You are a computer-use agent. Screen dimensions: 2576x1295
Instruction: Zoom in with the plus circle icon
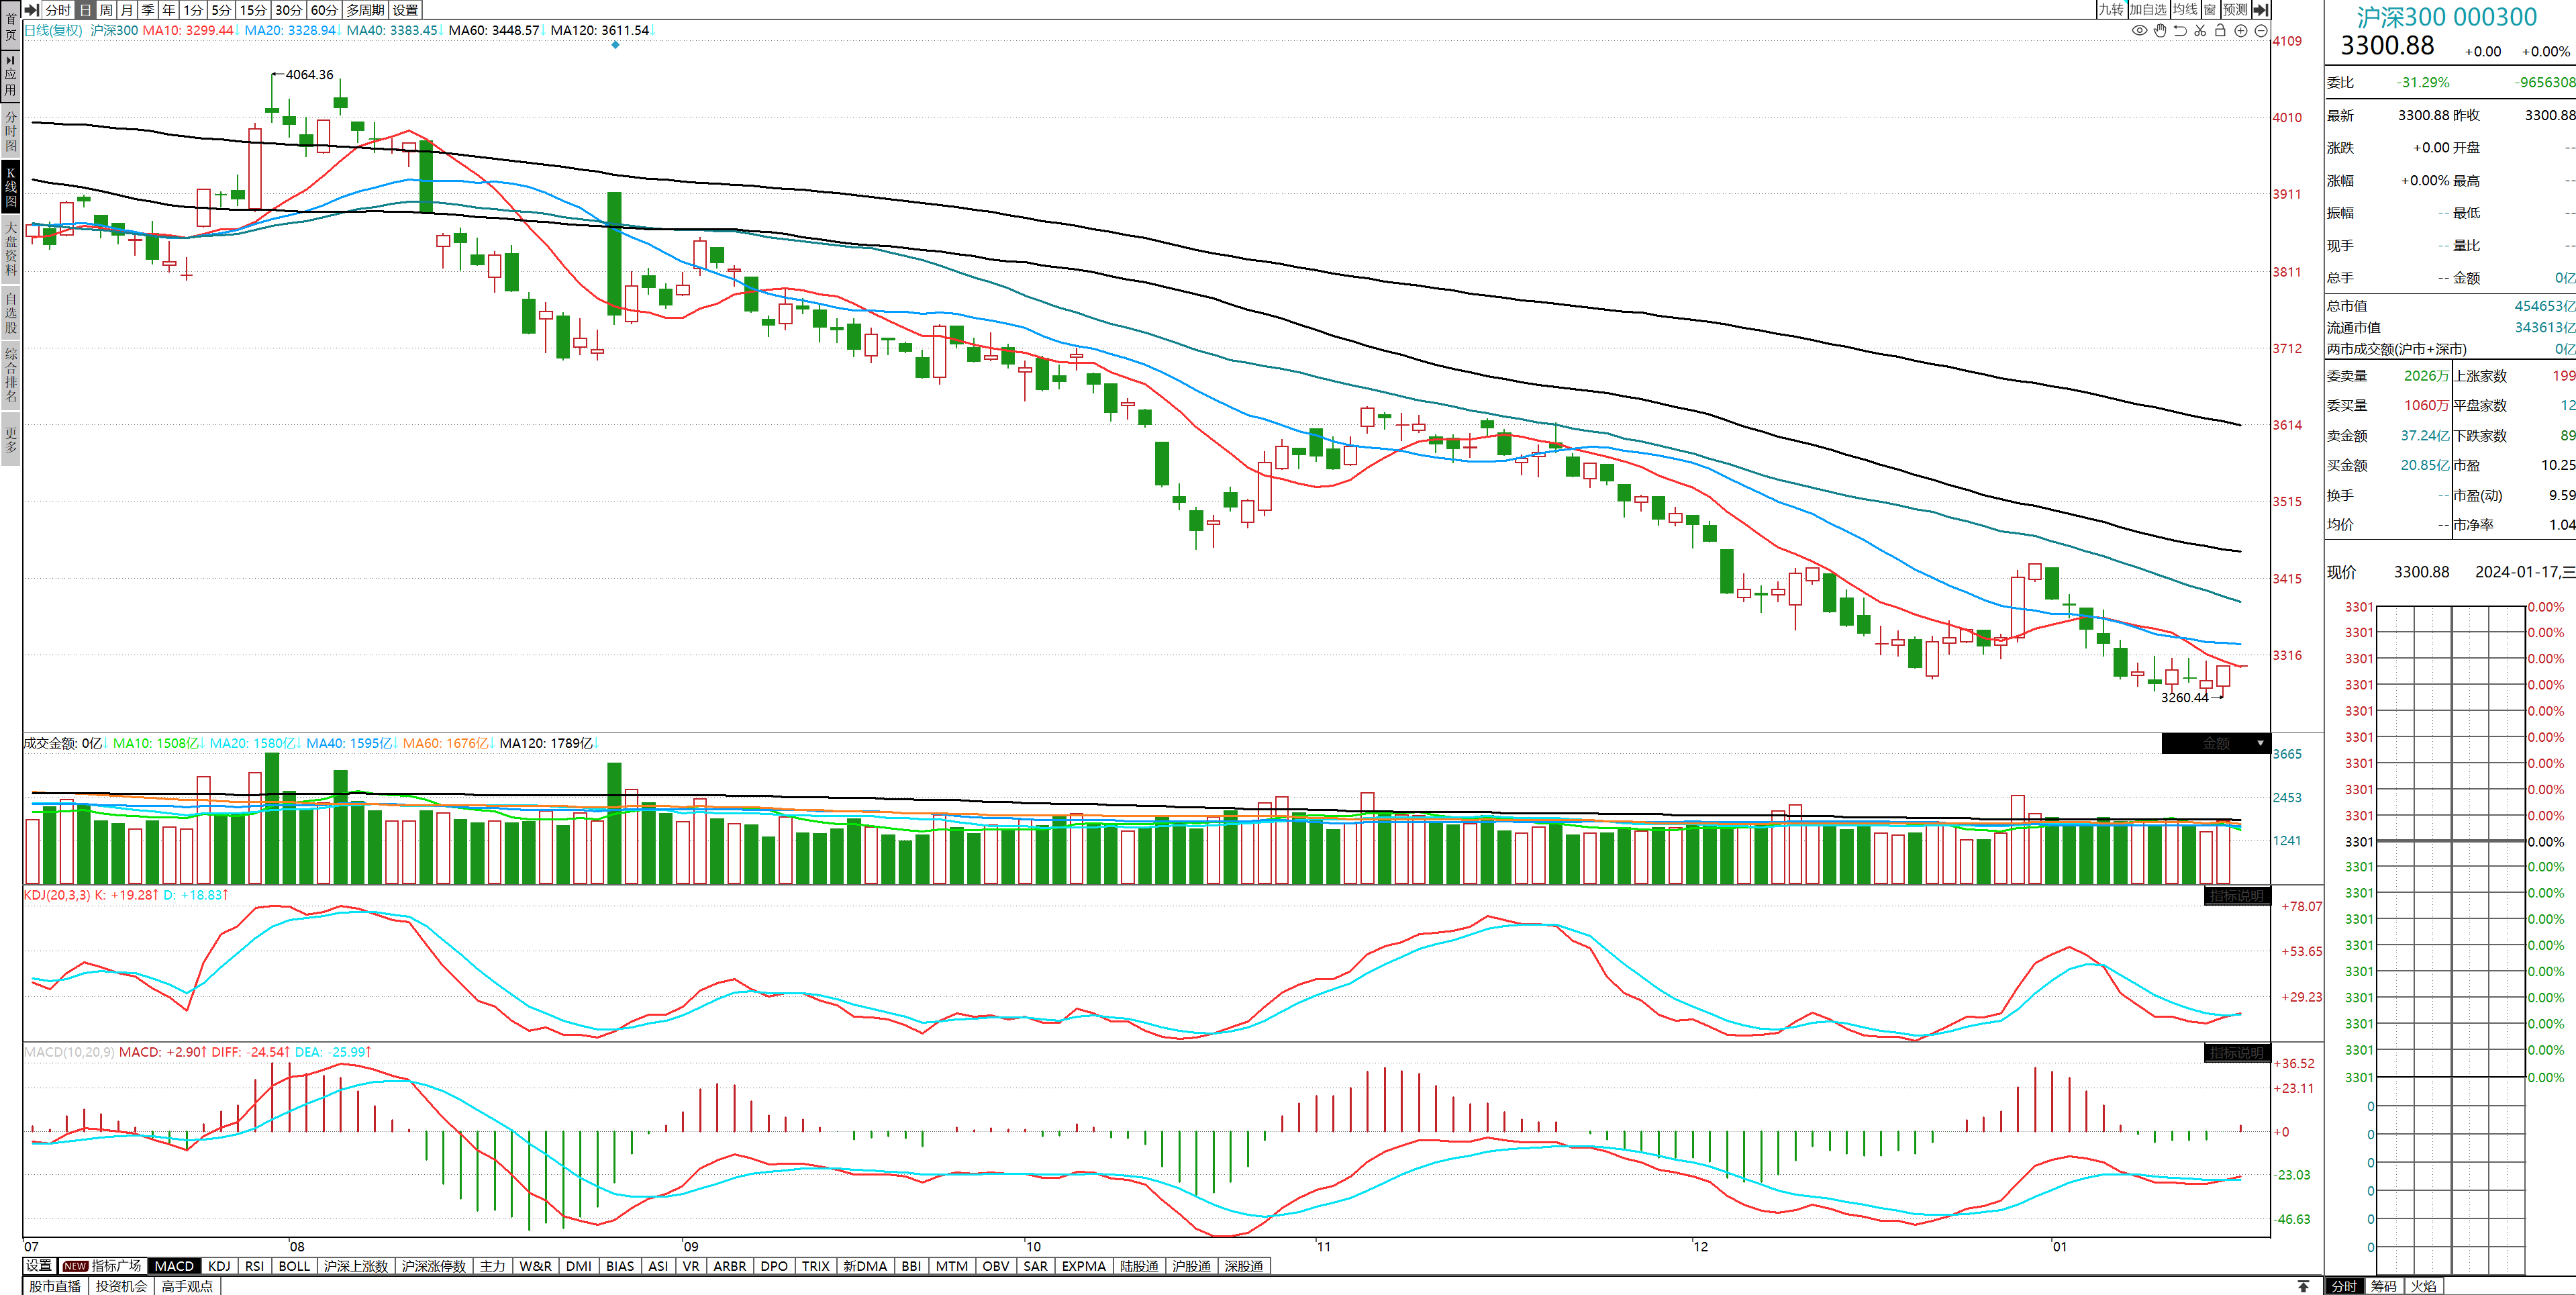coord(2241,31)
